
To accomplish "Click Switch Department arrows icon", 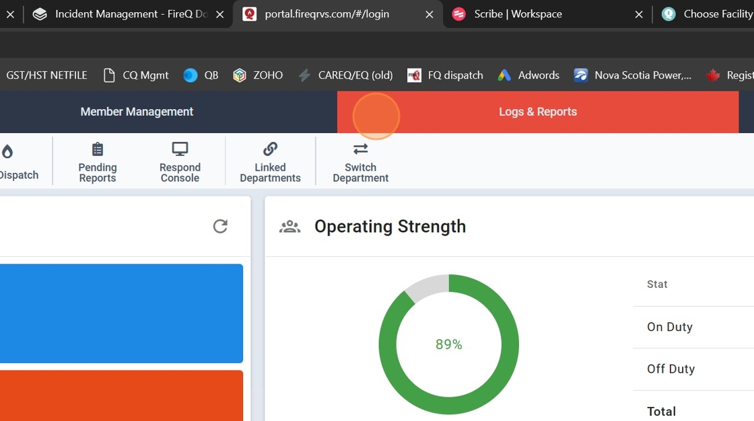I will [360, 149].
